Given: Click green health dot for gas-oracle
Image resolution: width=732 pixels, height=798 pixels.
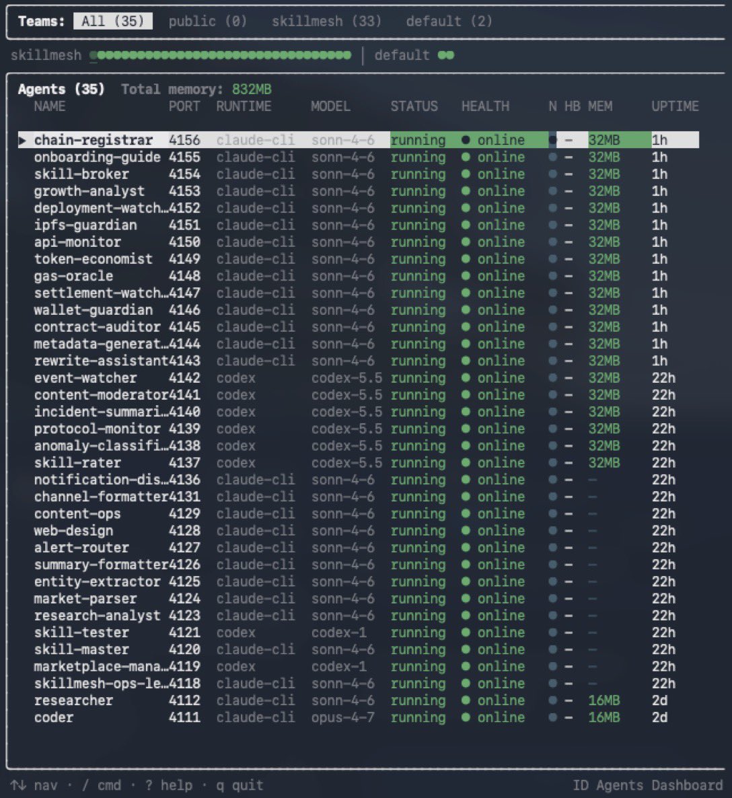Looking at the screenshot, I should [466, 276].
